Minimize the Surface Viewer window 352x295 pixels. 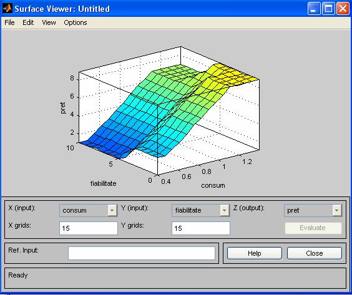coord(313,9)
